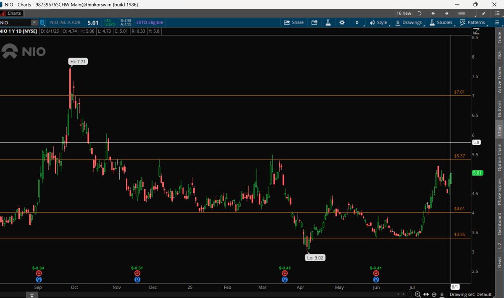The image size is (504, 298).
Task: Click the back arrow in top bar
Action: pos(433,13)
